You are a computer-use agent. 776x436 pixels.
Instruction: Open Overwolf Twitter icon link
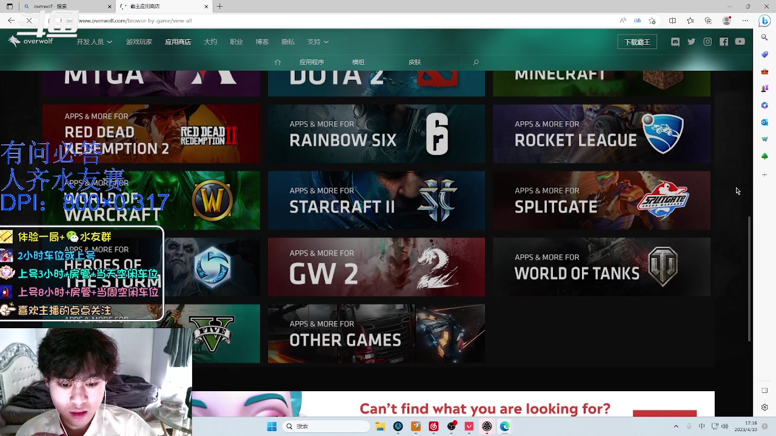coord(691,42)
